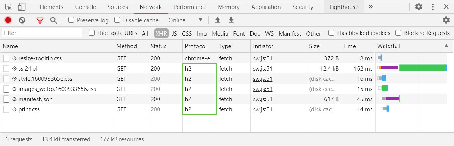Sort by the Protocol column header
Viewport: 454px width, 146px height.
click(x=200, y=46)
